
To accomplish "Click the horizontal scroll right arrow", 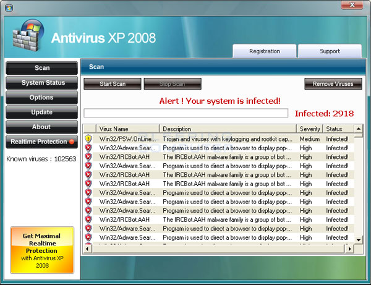I will [x=349, y=249].
